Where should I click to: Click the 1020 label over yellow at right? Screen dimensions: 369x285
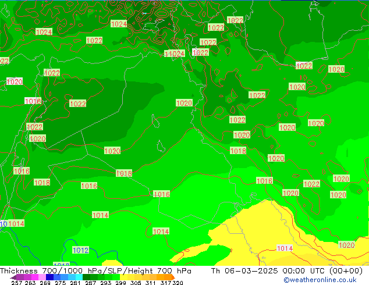tap(346, 245)
